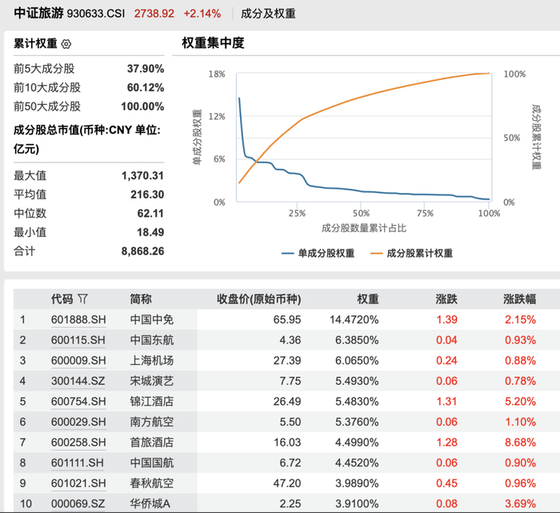This screenshot has height=513, width=560.
Task: Click the index change +2.14%
Action: 202,14
